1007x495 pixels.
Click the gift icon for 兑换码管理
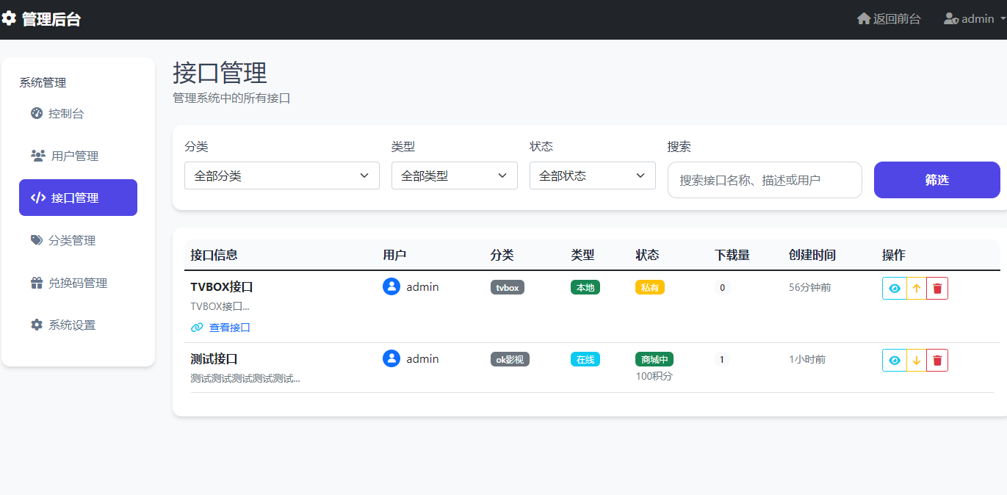point(37,282)
